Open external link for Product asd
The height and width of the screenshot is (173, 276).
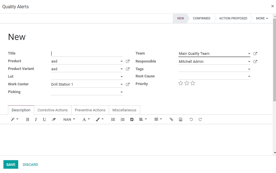coord(128,61)
